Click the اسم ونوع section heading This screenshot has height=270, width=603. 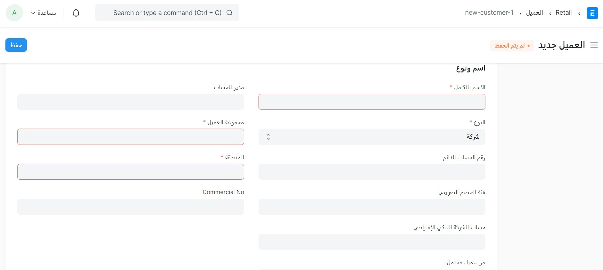[x=471, y=68]
